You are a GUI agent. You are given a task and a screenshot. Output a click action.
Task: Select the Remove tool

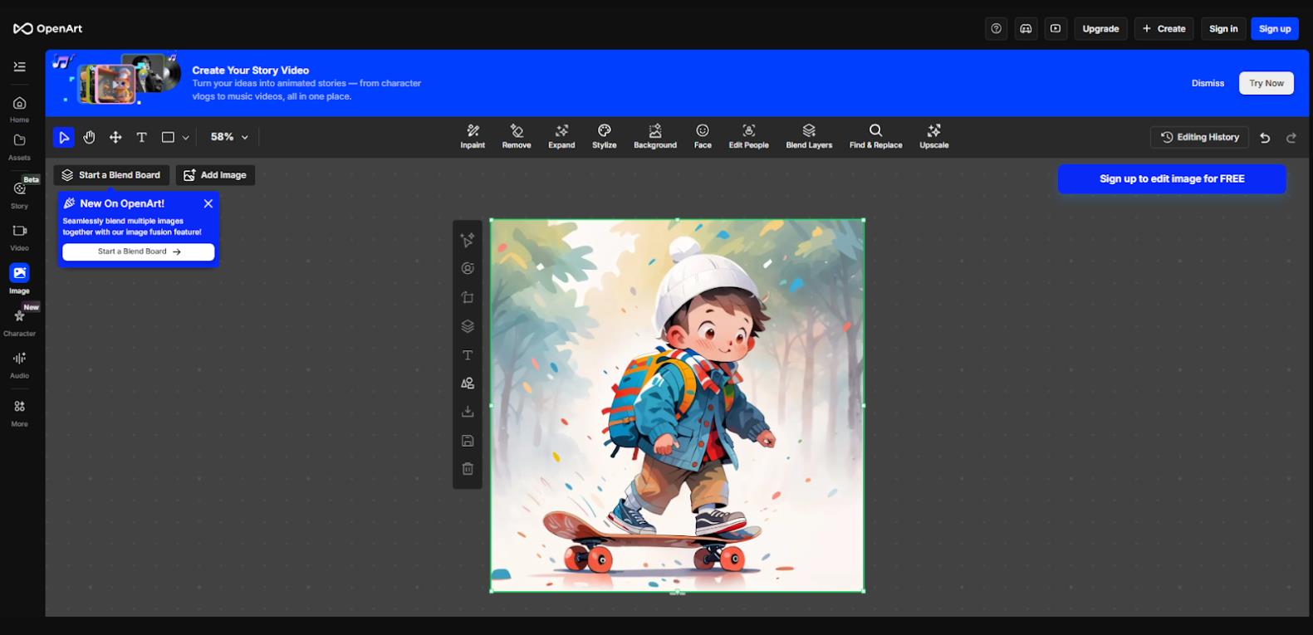517,137
